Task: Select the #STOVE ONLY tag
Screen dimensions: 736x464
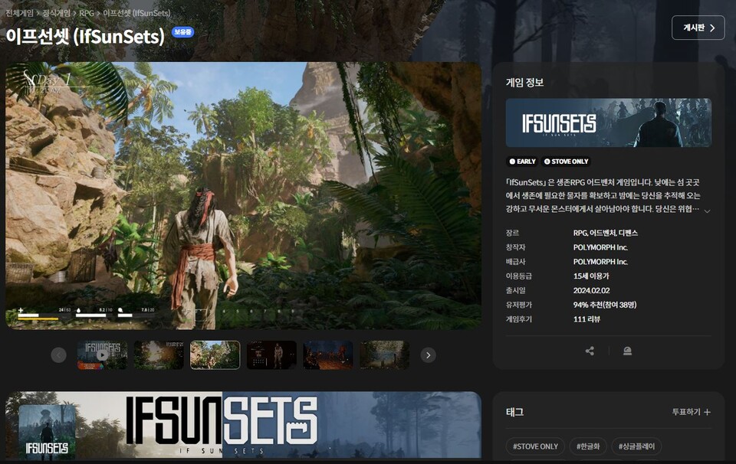Action: pos(535,446)
